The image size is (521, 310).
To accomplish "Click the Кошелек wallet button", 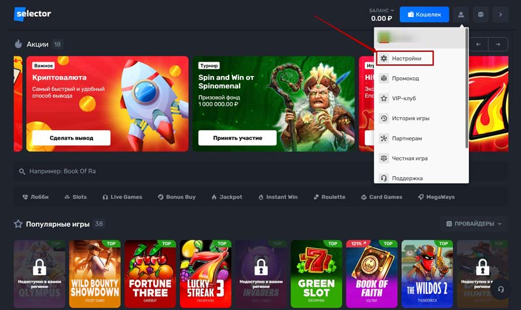I will coord(424,14).
